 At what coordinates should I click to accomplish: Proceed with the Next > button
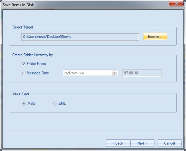pyautogui.click(x=142, y=143)
